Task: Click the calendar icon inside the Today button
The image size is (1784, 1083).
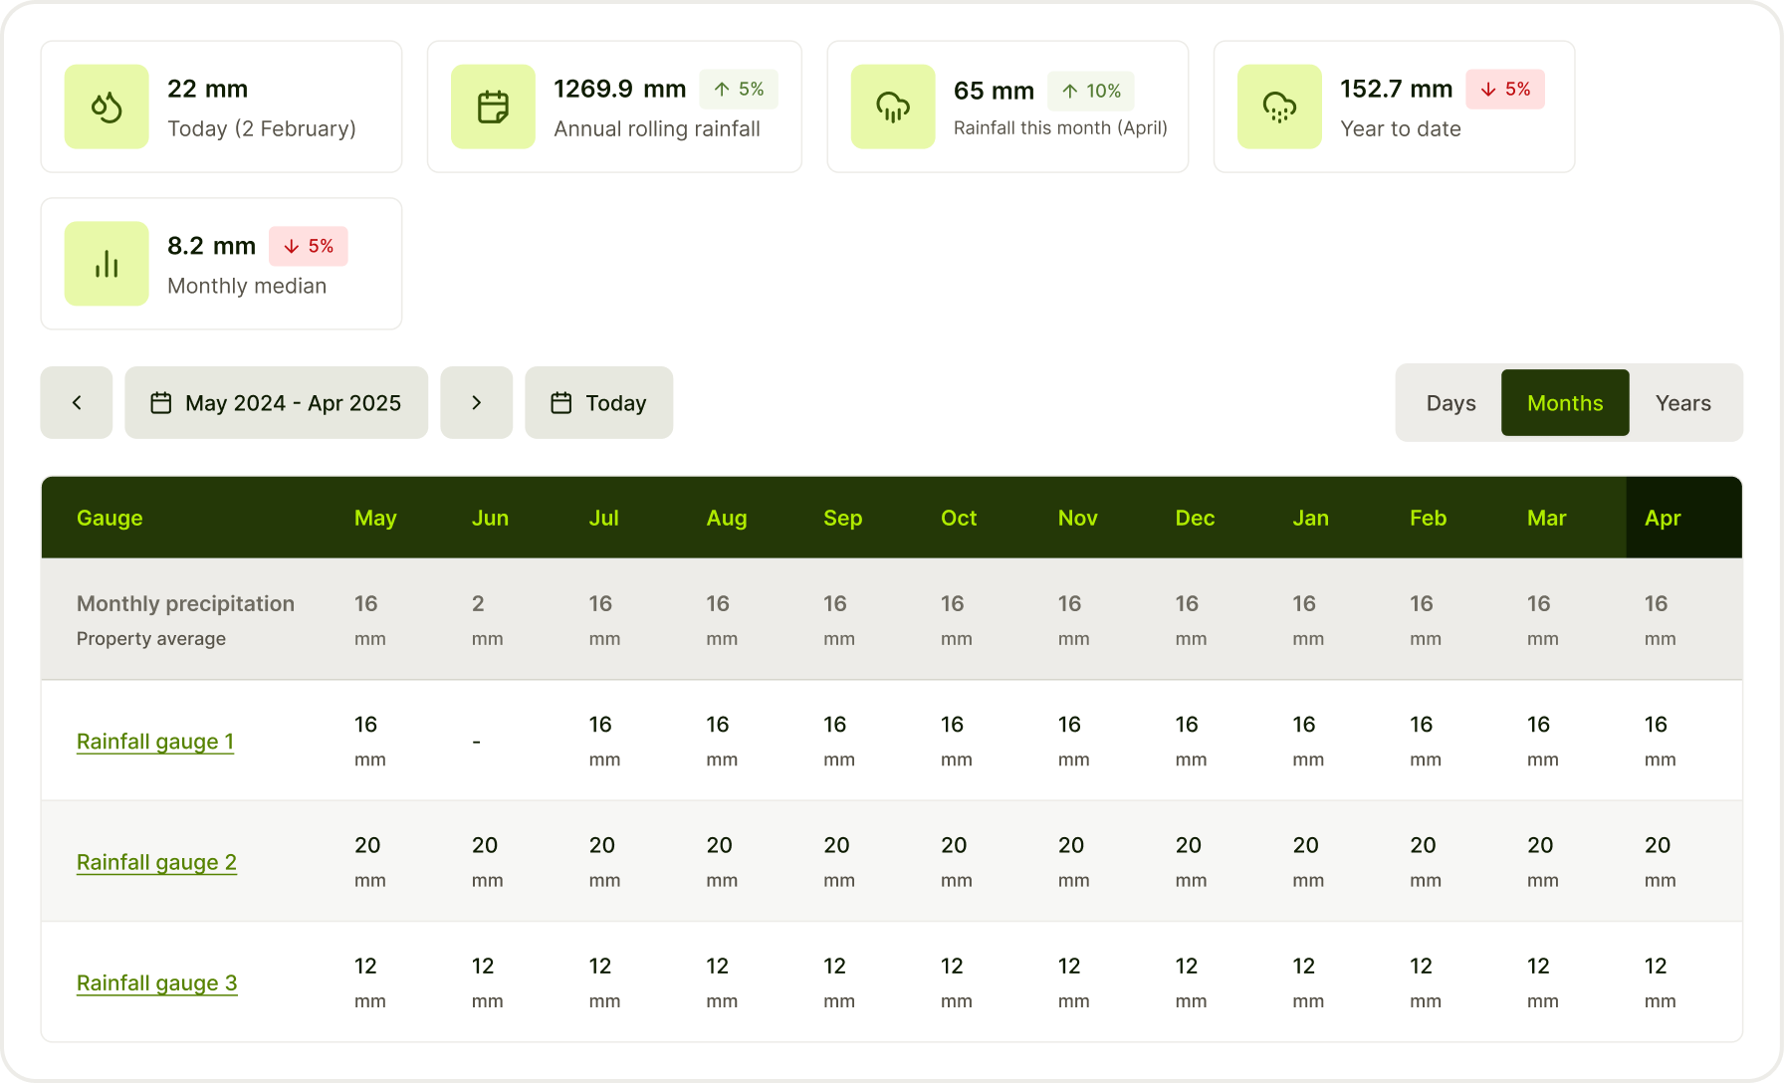Action: pyautogui.click(x=561, y=402)
